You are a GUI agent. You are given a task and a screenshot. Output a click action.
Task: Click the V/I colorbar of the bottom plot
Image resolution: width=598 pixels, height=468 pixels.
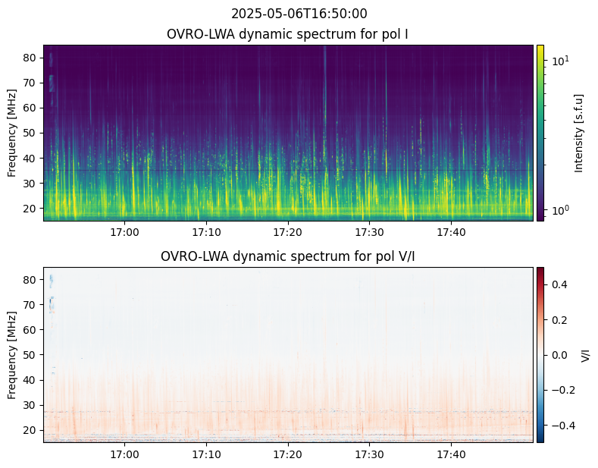540,354
